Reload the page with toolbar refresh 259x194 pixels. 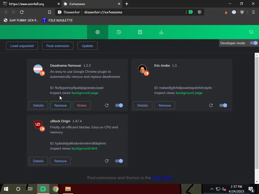[22, 12]
